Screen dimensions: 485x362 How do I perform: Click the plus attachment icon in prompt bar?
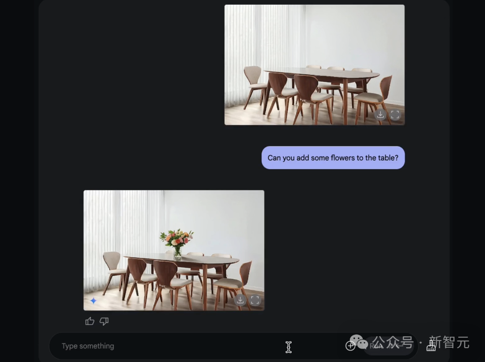(350, 346)
